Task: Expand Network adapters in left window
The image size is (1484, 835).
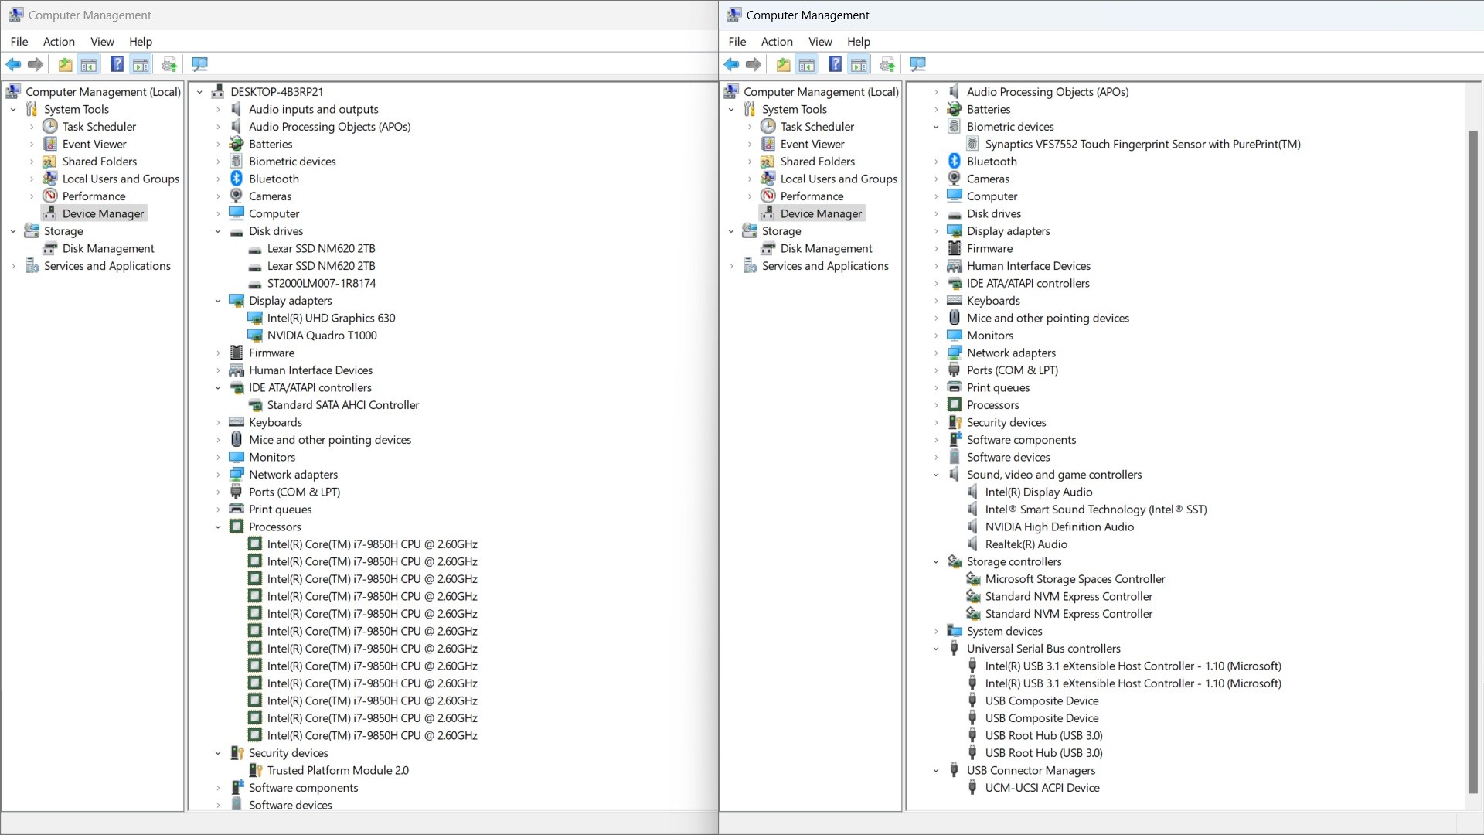Action: (218, 475)
